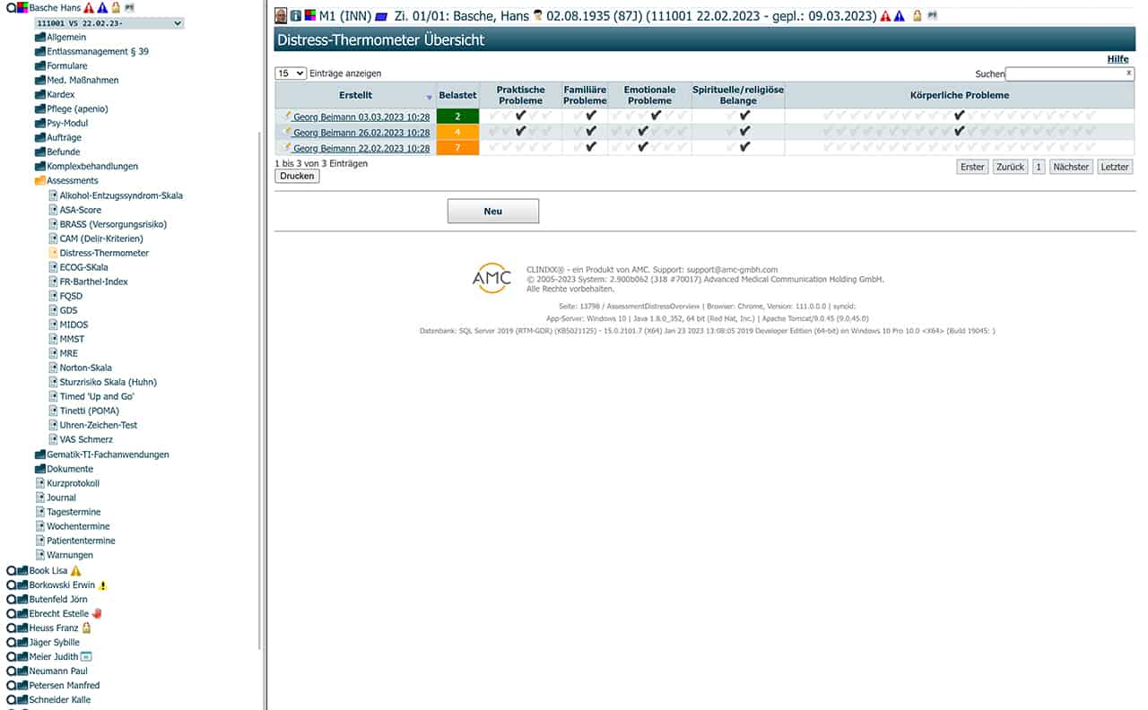Viewport: 1148px width, 710px height.
Task: Open entry Georg Beimann 26.02.2023 10:28
Action: 361,133
